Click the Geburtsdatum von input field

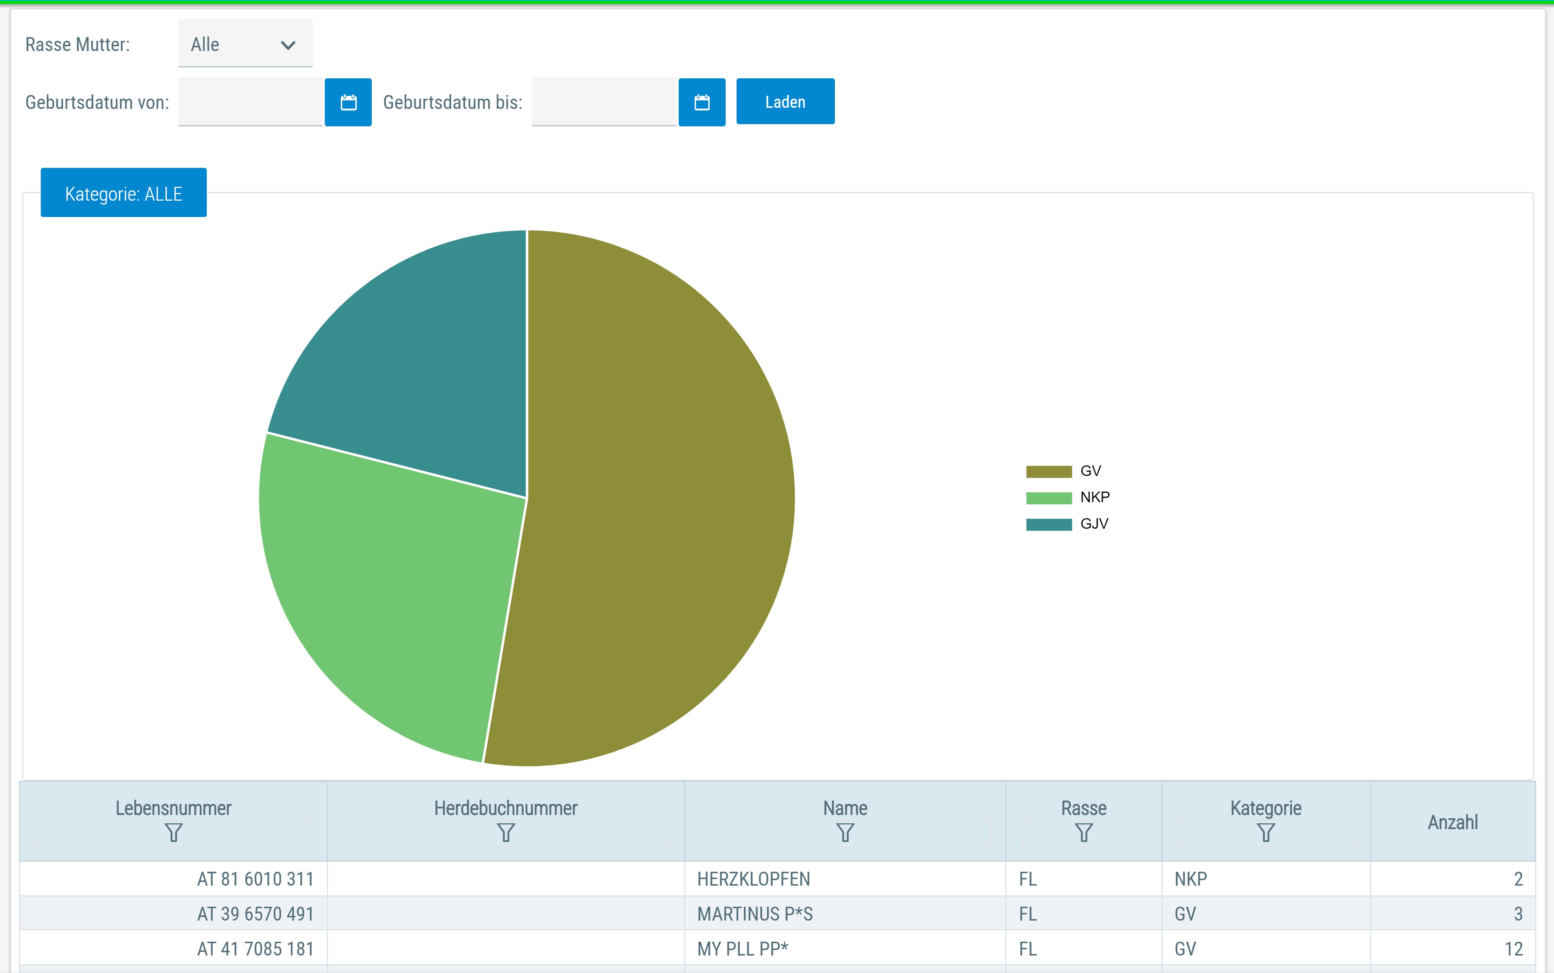[250, 102]
